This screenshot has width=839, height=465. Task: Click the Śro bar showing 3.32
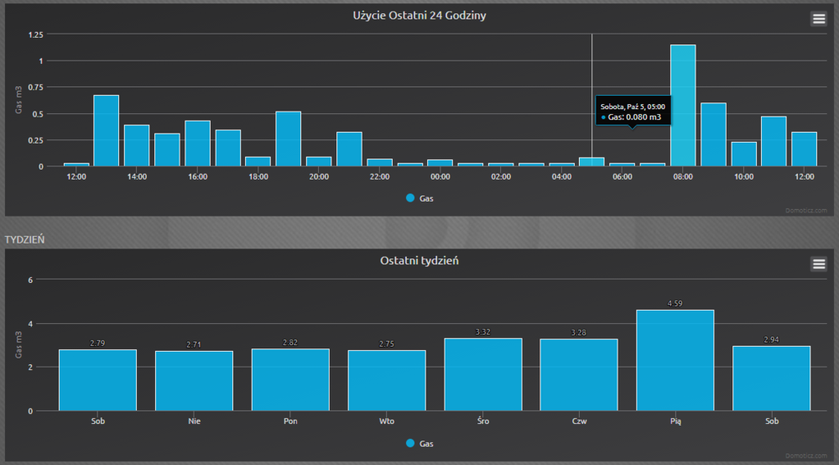[x=483, y=374]
